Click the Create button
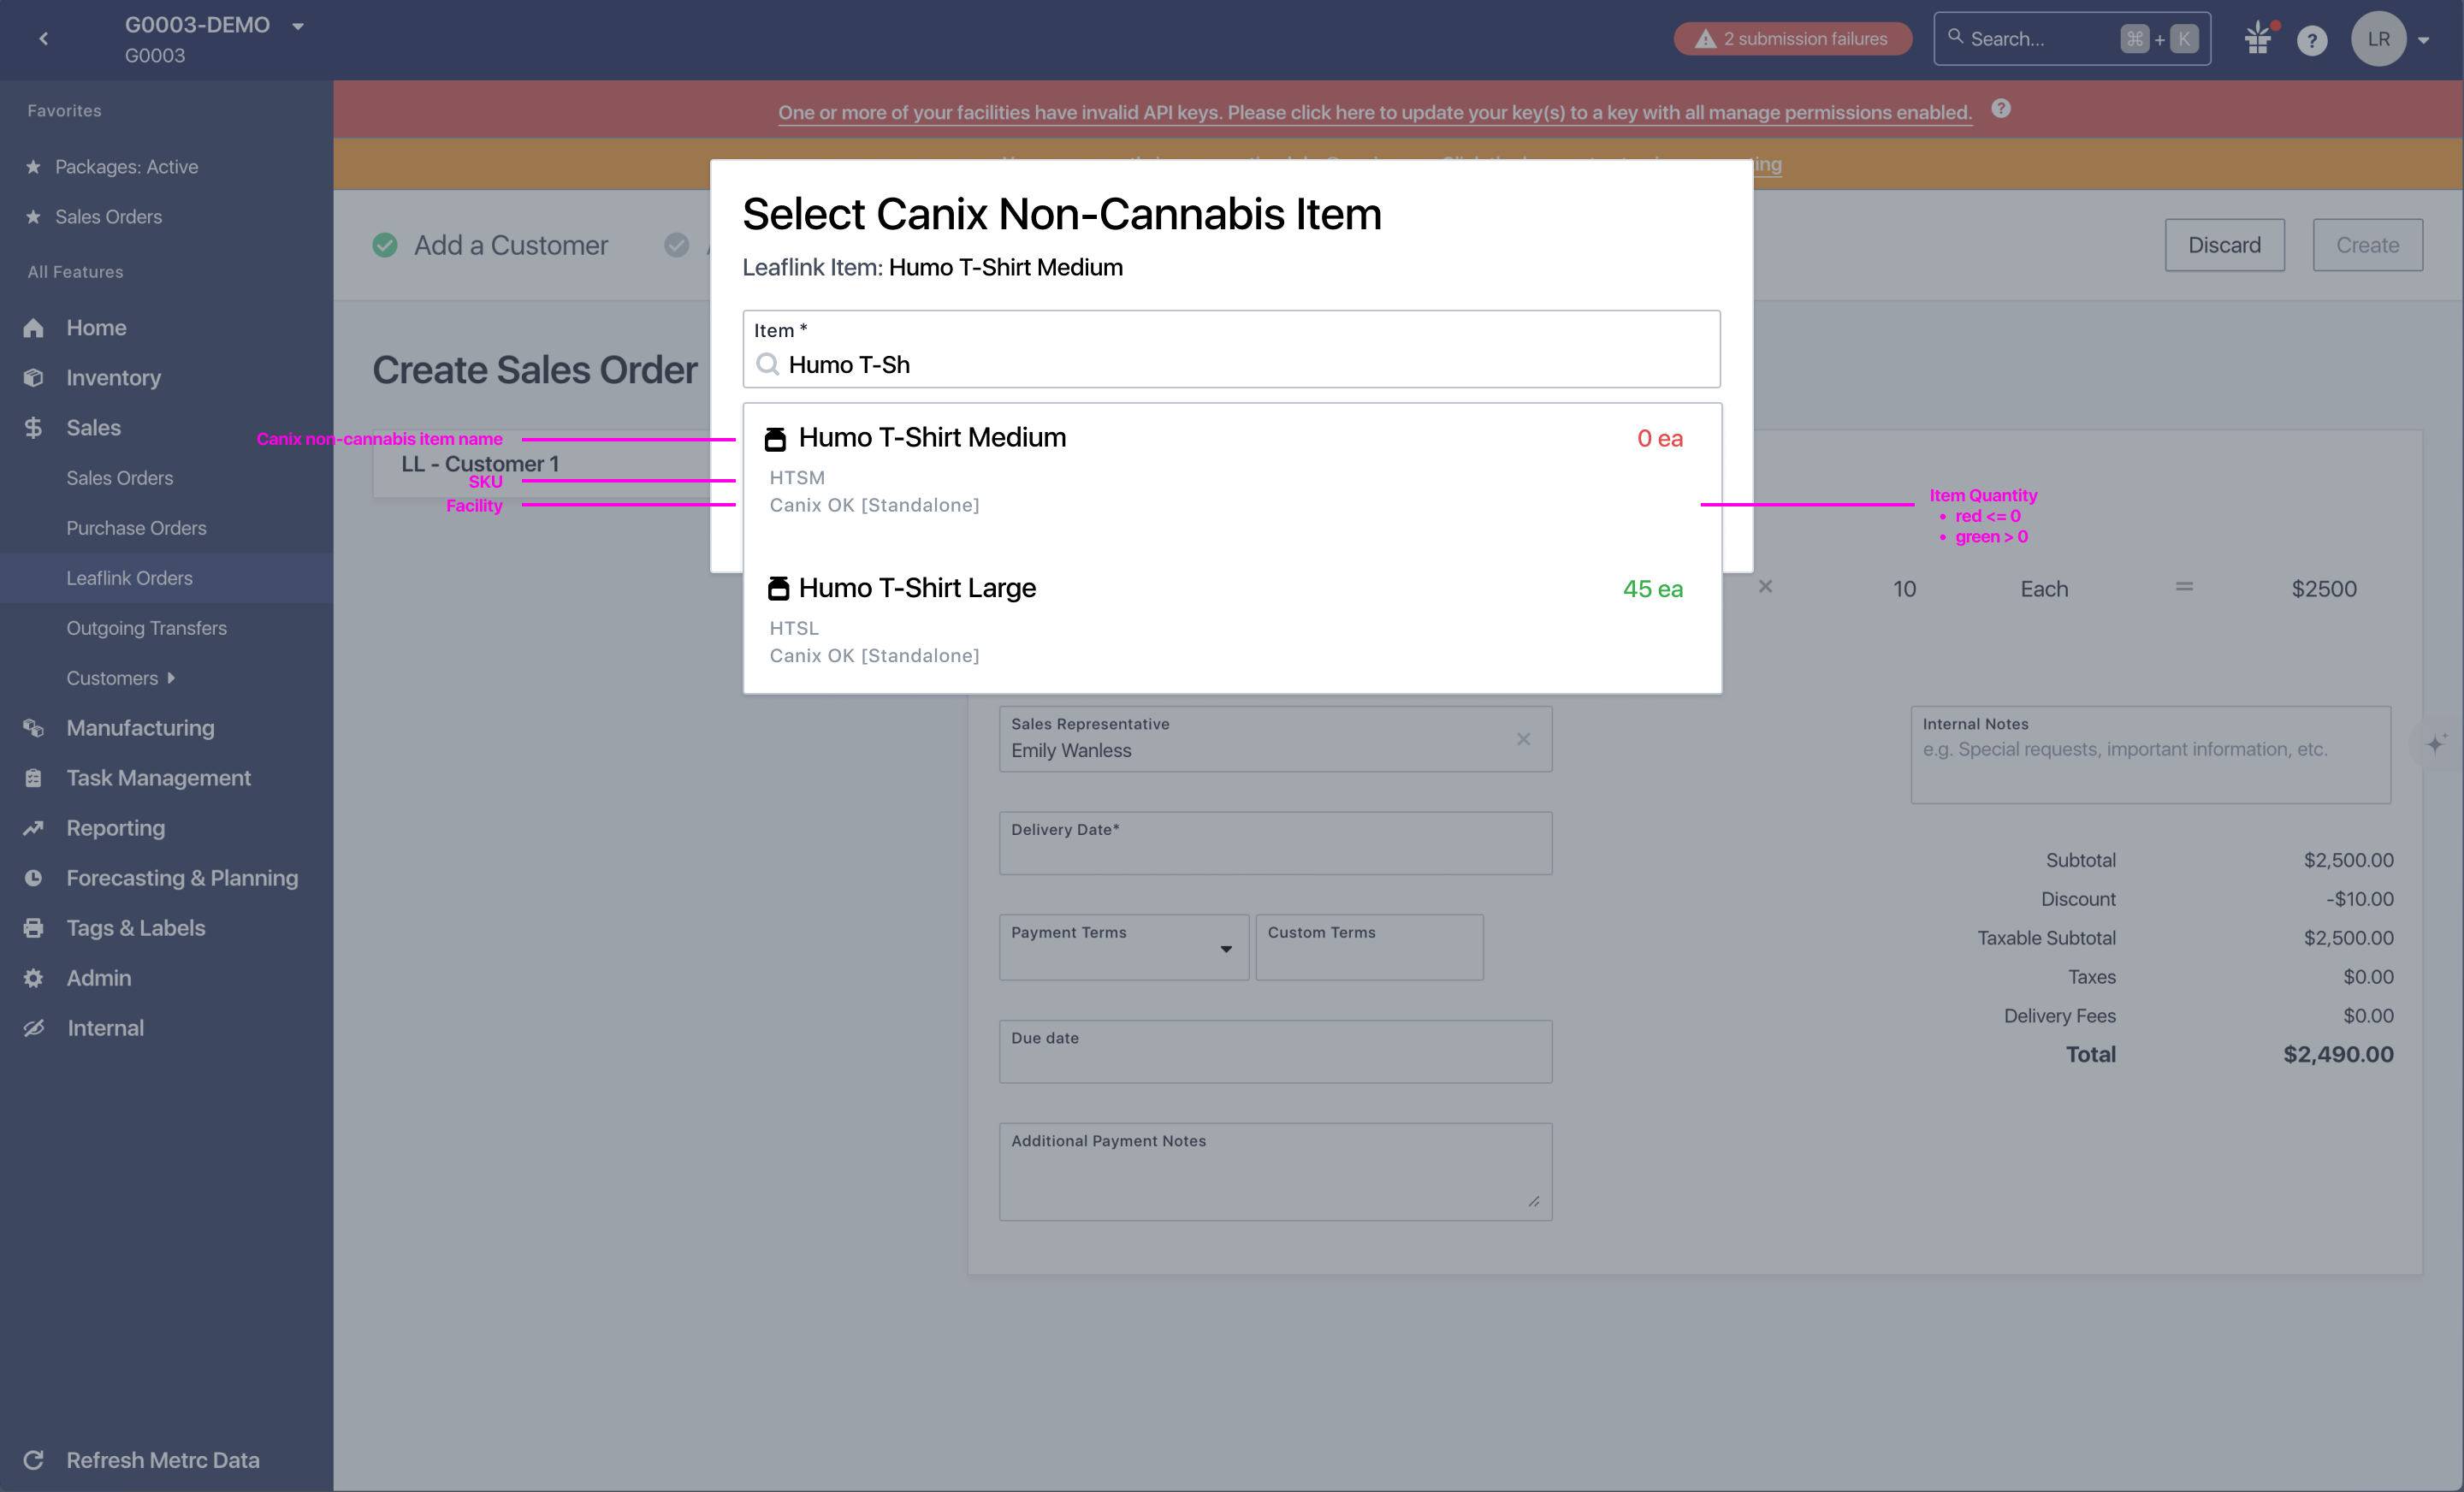 (2367, 245)
